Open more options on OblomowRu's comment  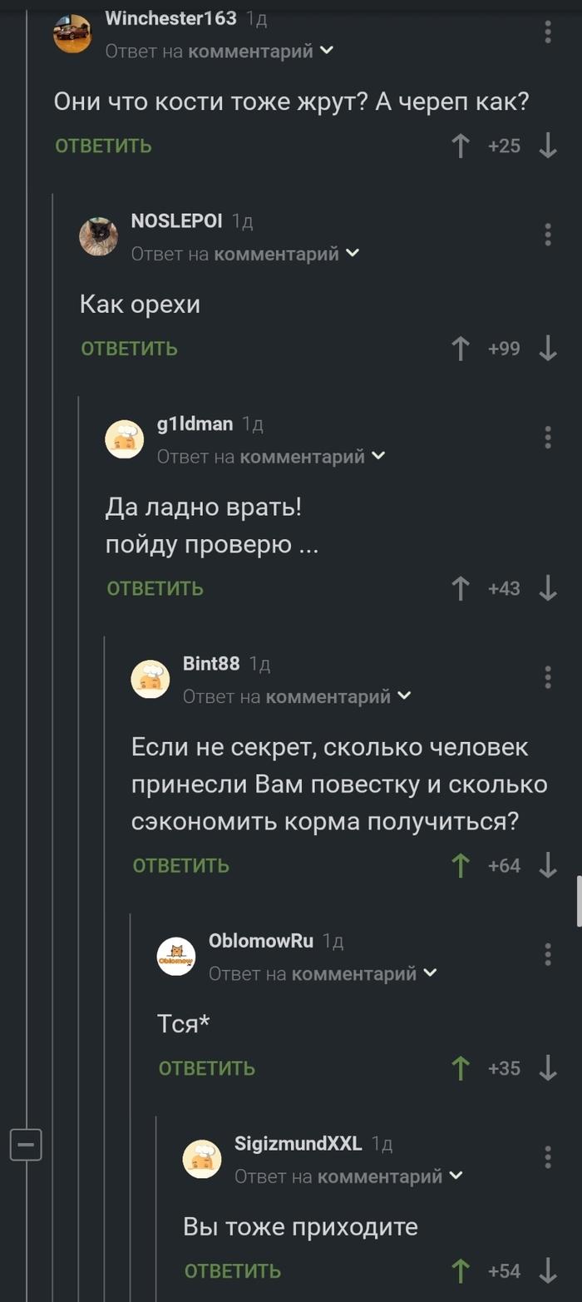coord(548,954)
